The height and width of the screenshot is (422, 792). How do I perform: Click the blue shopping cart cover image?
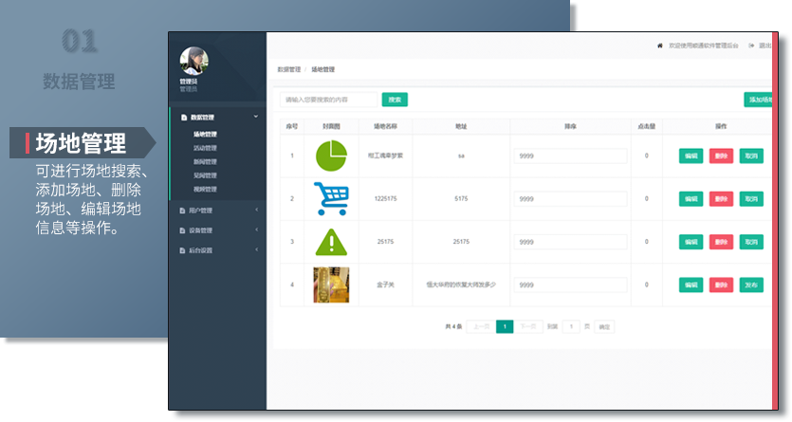[331, 199]
